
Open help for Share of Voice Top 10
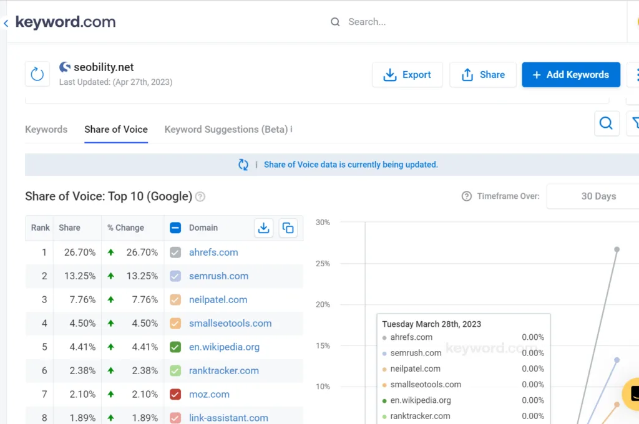(200, 196)
